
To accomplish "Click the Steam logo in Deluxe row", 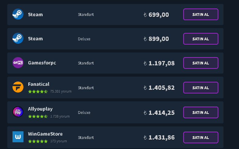I will coord(18,38).
